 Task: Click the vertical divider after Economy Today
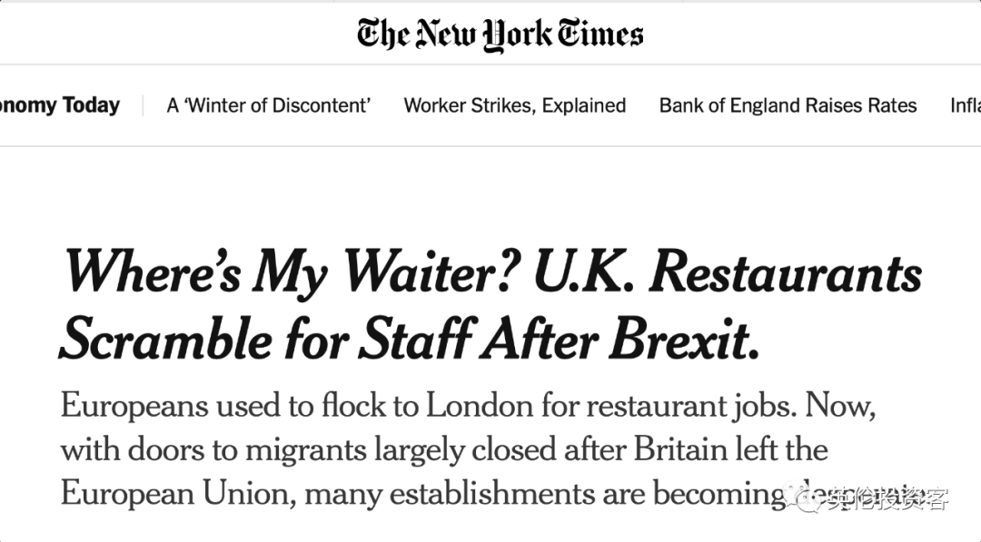(144, 105)
